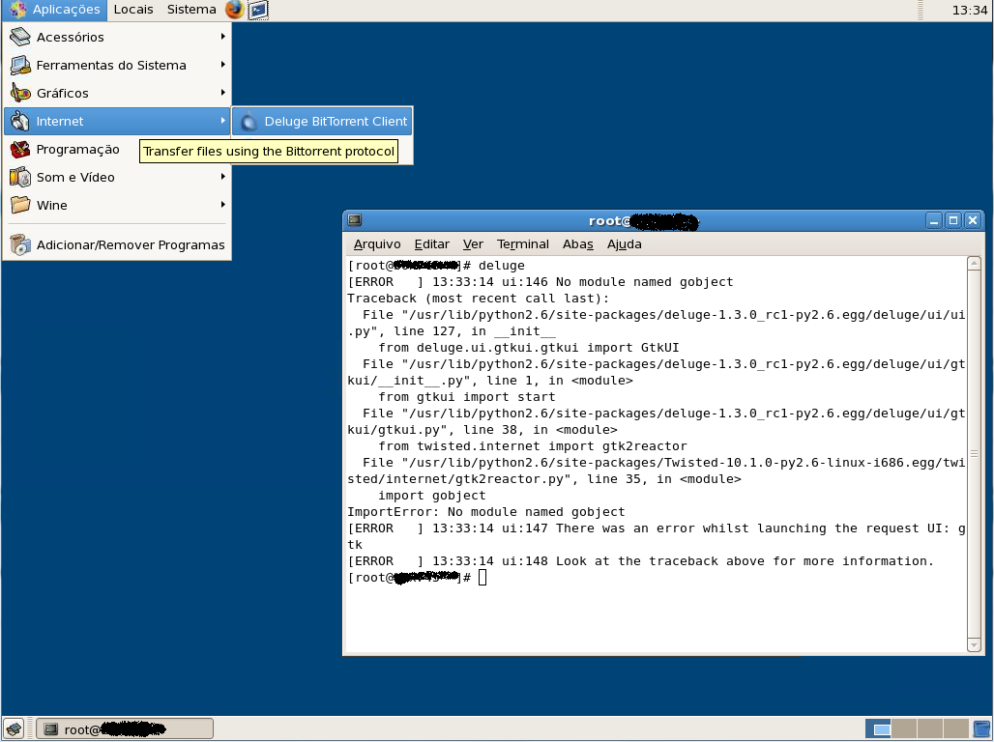994x742 pixels.
Task: Expand the Wine submenu arrow
Action: coord(222,204)
